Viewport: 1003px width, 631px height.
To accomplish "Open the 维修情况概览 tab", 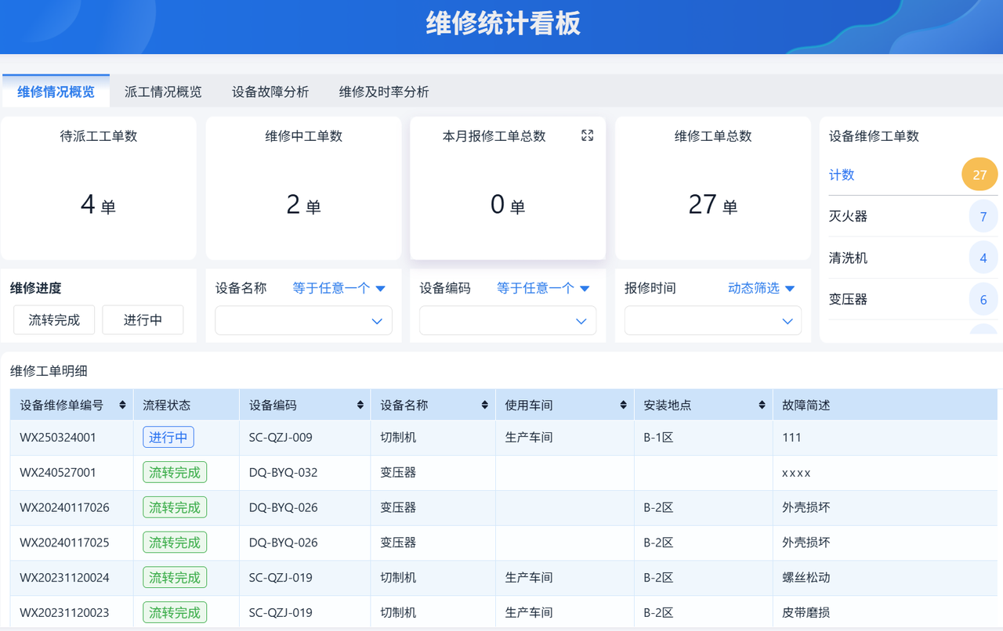I will pyautogui.click(x=56, y=92).
